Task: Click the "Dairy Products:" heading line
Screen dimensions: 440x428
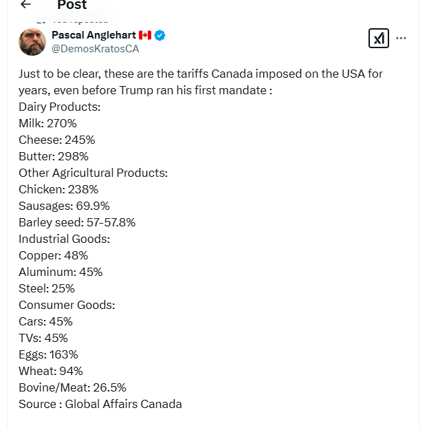Action: click(x=60, y=107)
